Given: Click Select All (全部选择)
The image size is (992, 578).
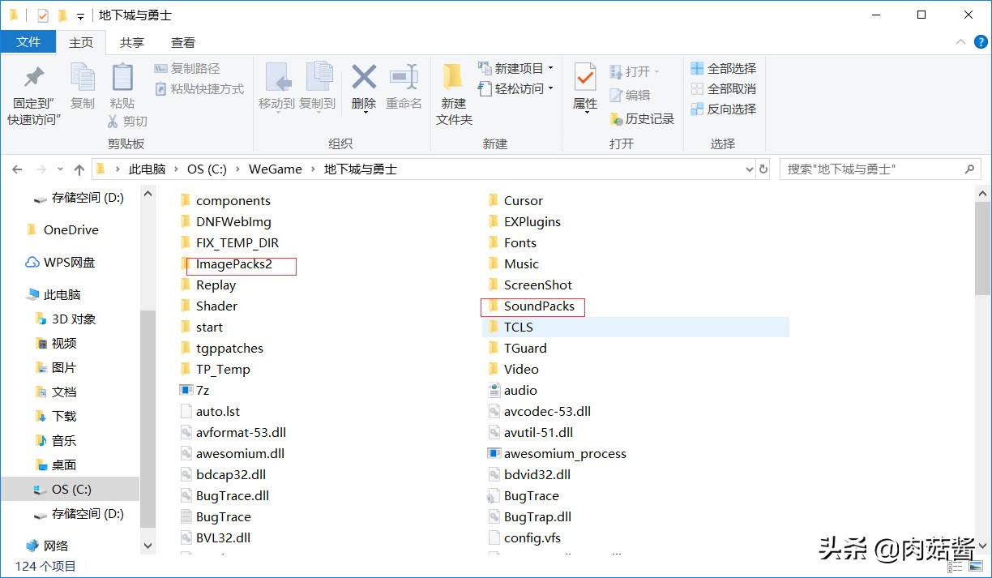Looking at the screenshot, I should tap(724, 68).
